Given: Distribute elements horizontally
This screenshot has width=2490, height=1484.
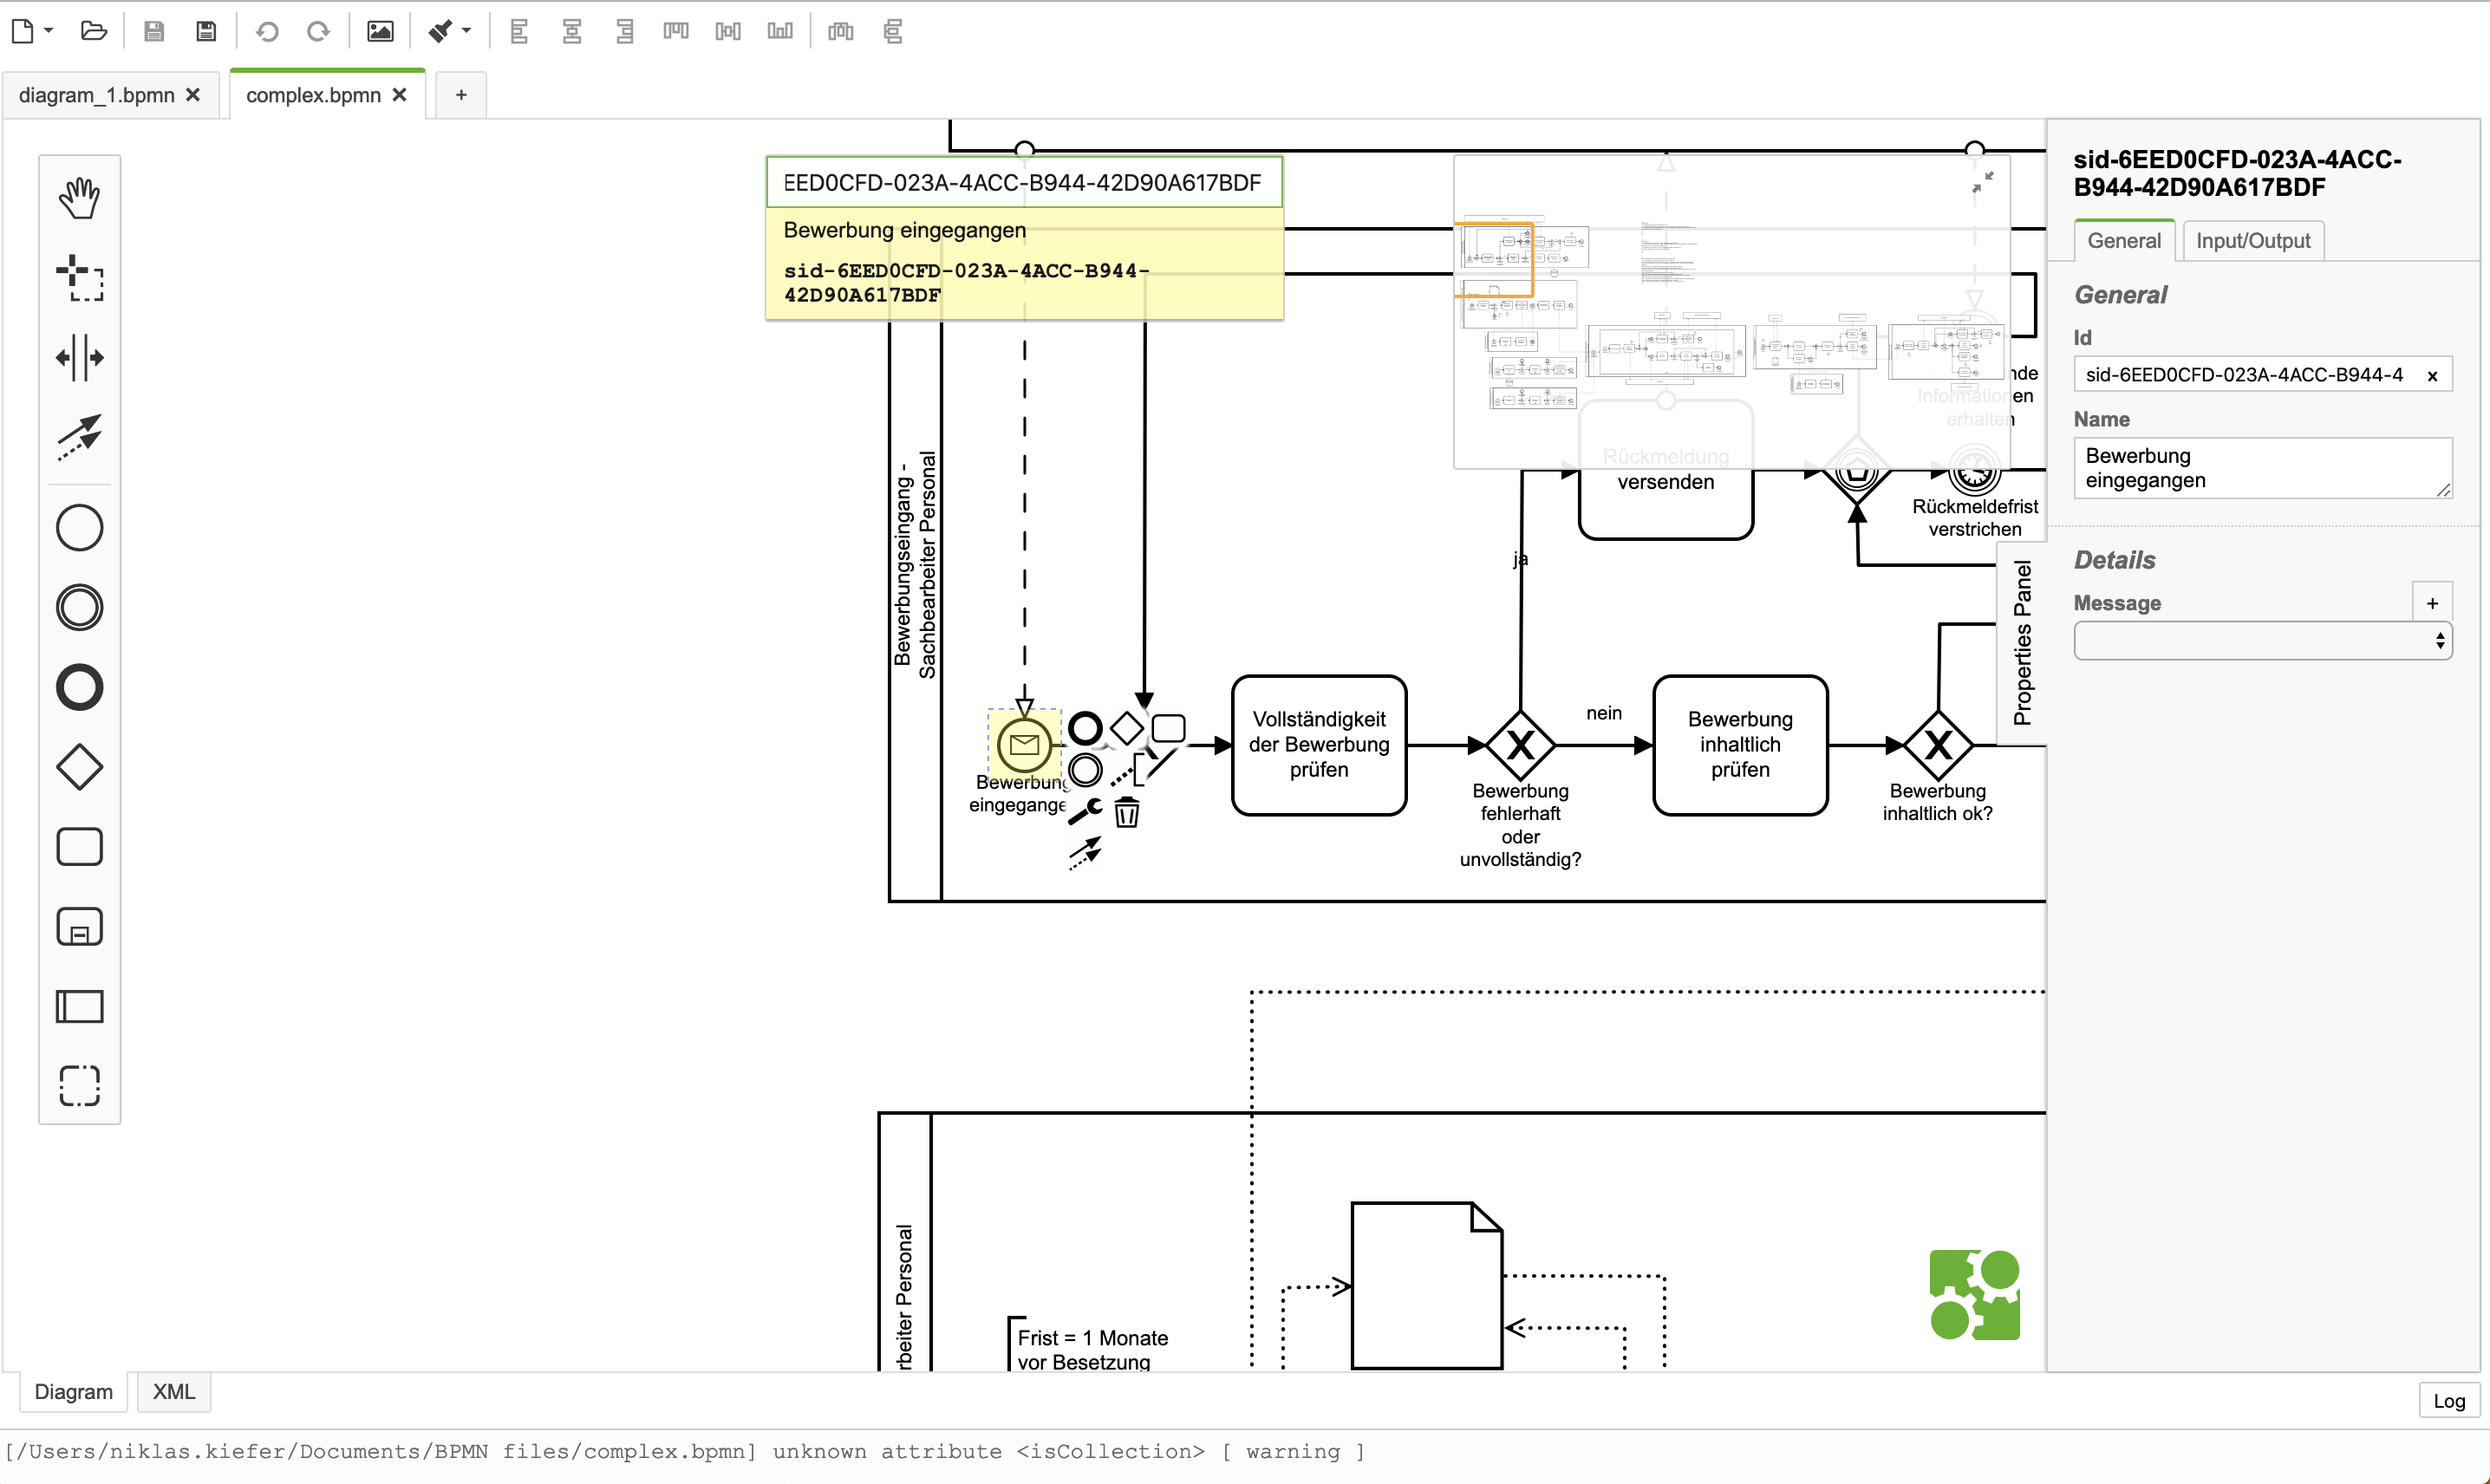Looking at the screenshot, I should coord(841,31).
